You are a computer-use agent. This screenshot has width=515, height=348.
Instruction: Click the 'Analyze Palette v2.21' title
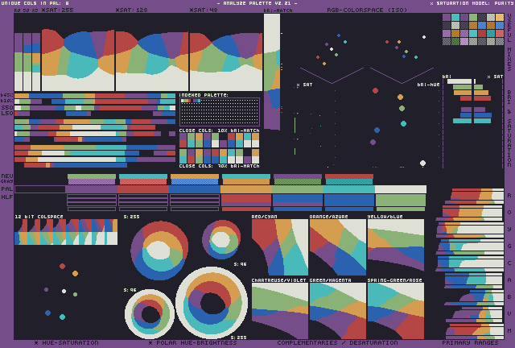click(257, 3)
